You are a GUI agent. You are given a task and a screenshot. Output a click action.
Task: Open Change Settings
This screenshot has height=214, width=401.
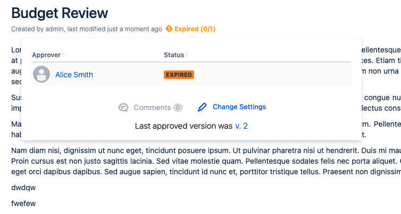point(239,107)
